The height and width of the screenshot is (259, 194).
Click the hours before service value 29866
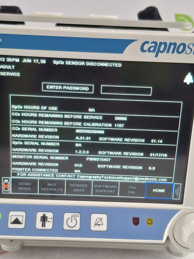120,119
